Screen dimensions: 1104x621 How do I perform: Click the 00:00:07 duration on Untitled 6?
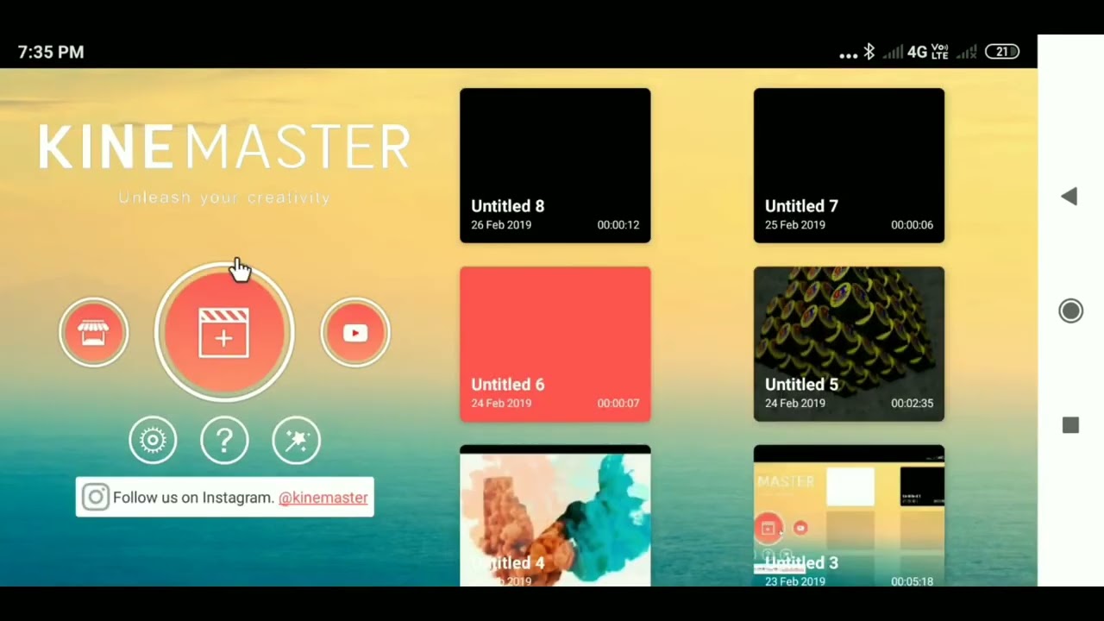(618, 403)
